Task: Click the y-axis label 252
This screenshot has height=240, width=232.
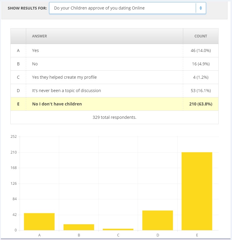Action: [14, 137]
